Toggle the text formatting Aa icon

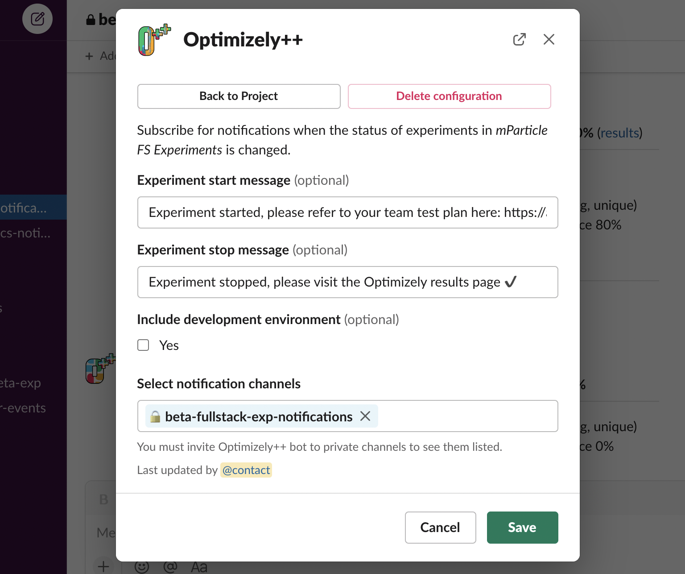199,567
